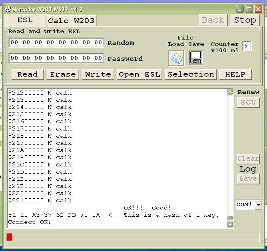Click the disabled Back button
Viewport: 267px width, 251px height.
coord(213,20)
